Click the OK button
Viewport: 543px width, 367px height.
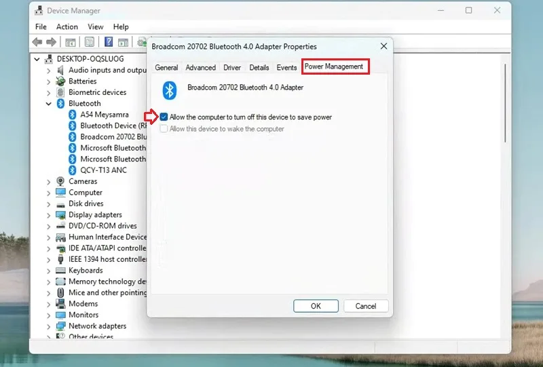pos(316,306)
